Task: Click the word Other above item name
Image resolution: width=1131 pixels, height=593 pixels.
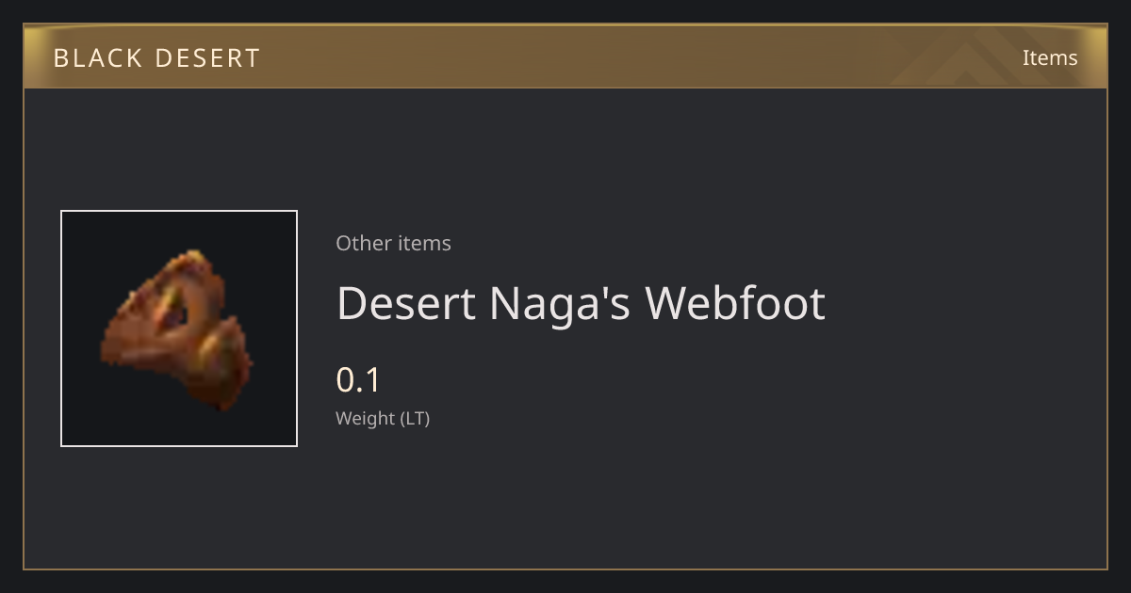Action: 364,243
